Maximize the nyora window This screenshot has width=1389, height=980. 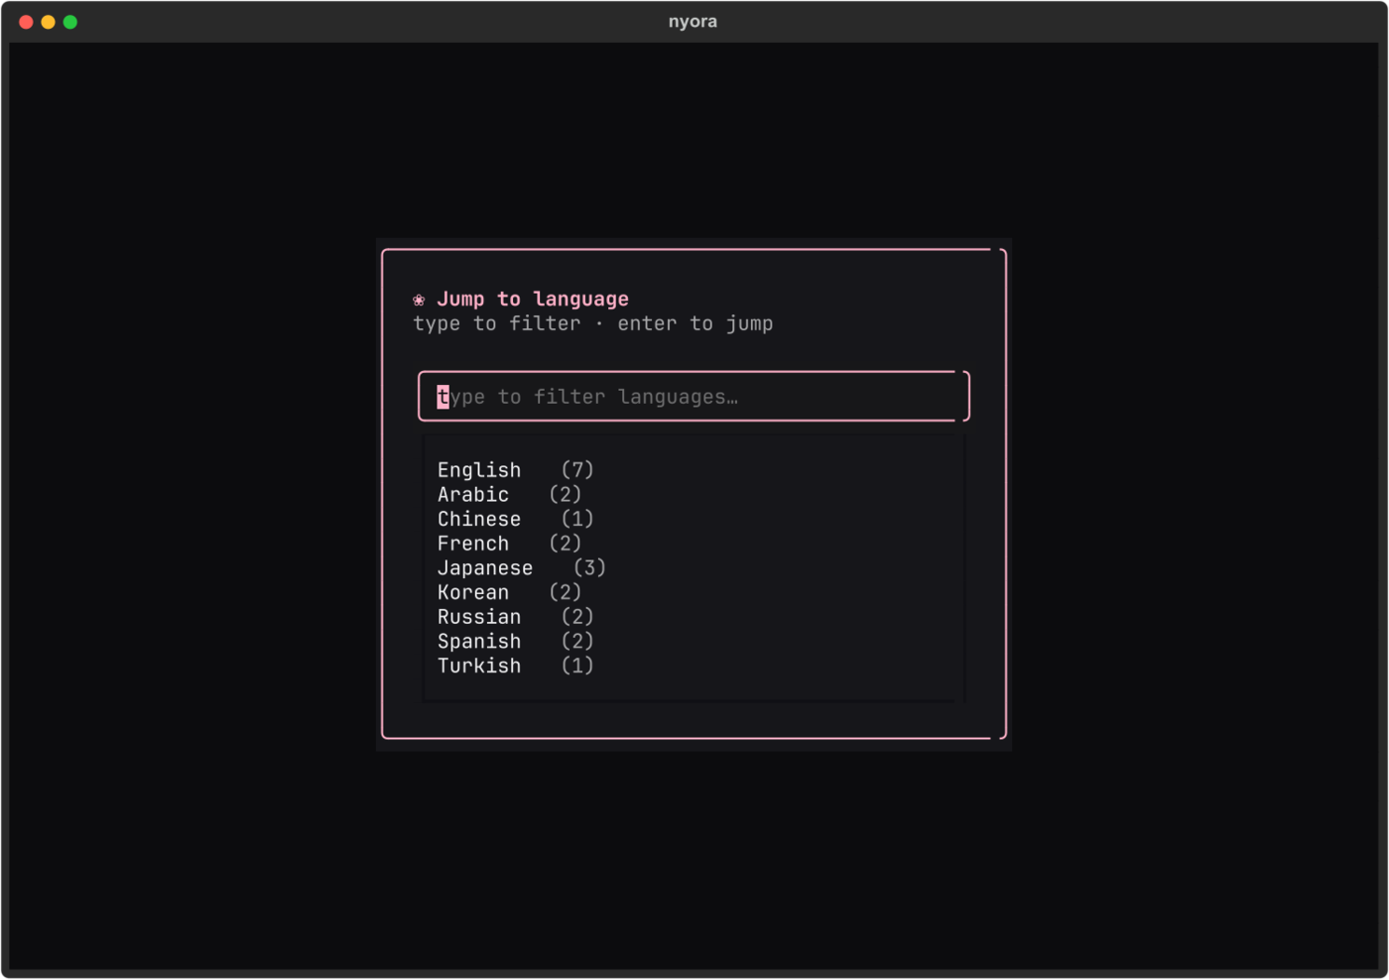70,22
